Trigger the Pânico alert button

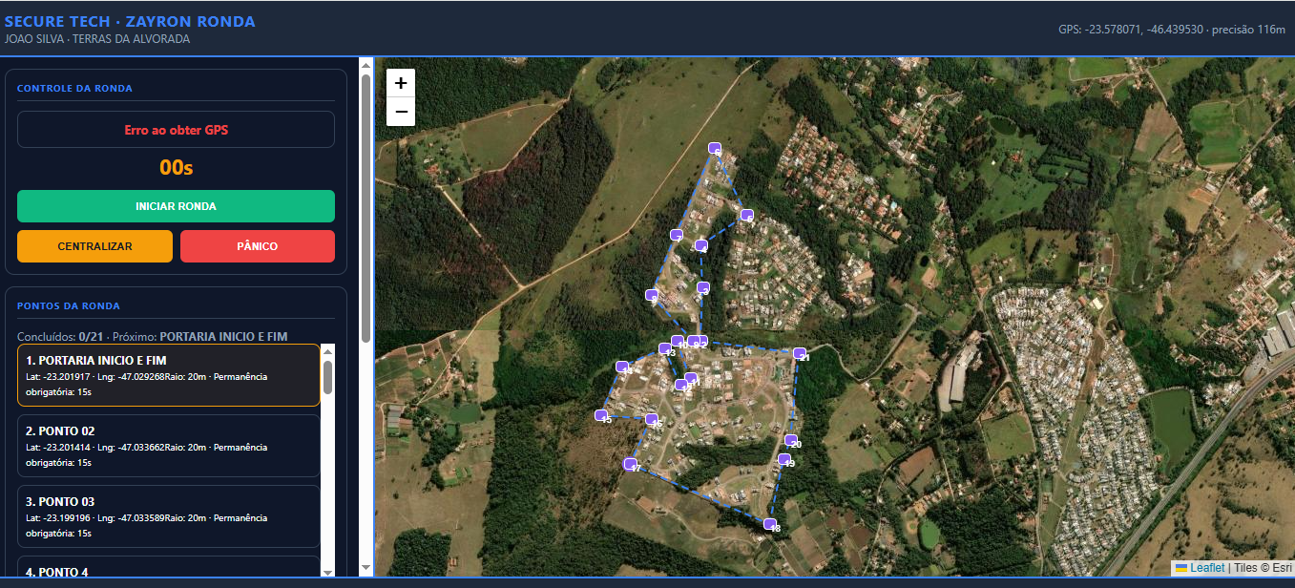(258, 246)
